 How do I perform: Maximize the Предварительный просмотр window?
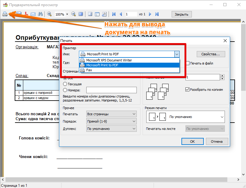225,5
